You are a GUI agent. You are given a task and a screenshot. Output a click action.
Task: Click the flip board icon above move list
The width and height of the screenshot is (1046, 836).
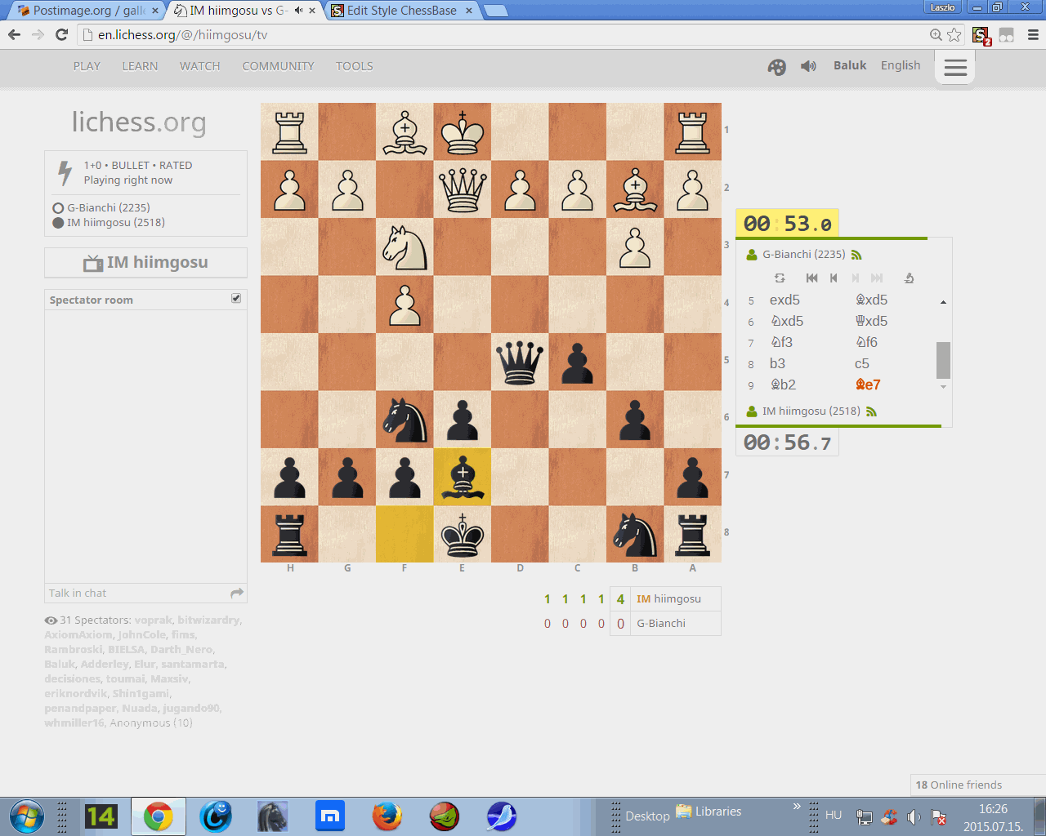[780, 278]
